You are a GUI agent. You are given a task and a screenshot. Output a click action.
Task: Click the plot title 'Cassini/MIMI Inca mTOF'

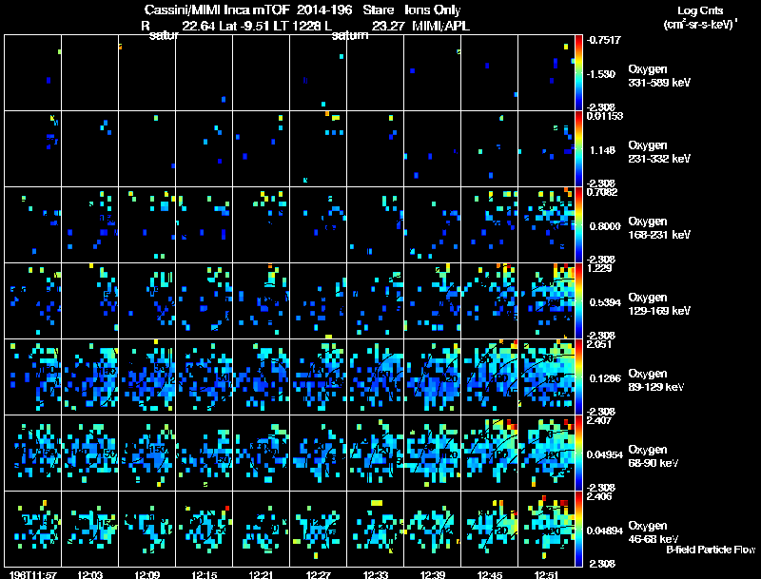pyautogui.click(x=218, y=10)
